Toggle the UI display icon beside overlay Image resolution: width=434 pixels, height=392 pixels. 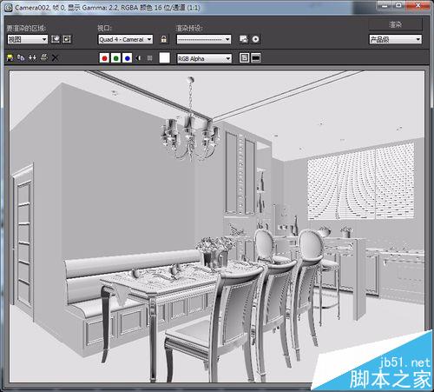point(256,57)
